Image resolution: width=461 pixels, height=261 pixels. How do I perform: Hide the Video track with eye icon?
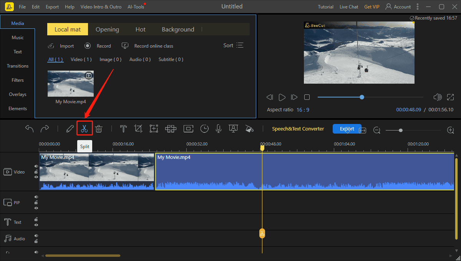(x=36, y=177)
